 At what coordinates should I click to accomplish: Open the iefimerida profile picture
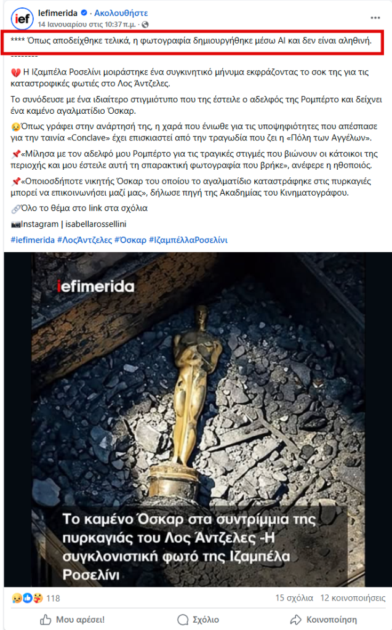22,18
